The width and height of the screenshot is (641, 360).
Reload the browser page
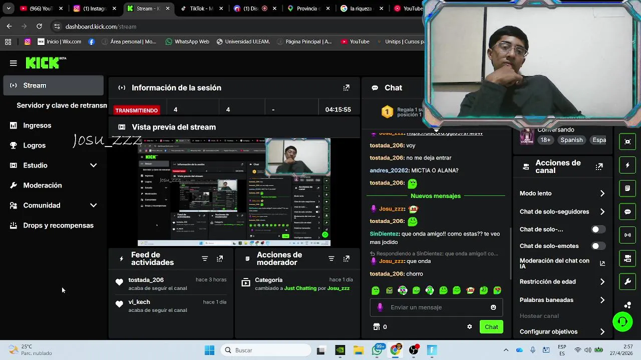tap(39, 26)
